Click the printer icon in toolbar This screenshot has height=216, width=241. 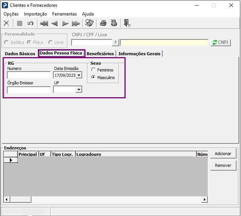click(103, 23)
